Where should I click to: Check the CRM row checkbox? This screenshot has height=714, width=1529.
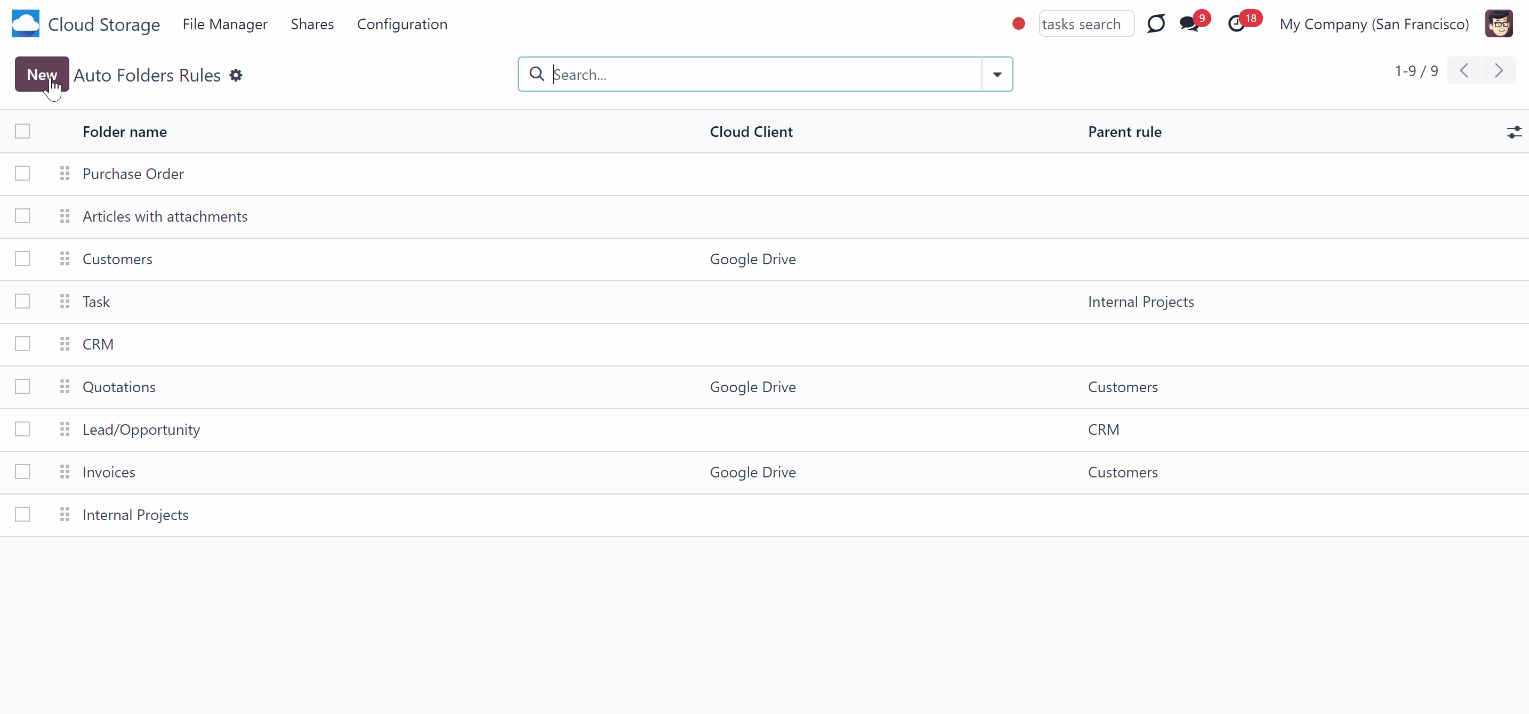click(x=22, y=344)
